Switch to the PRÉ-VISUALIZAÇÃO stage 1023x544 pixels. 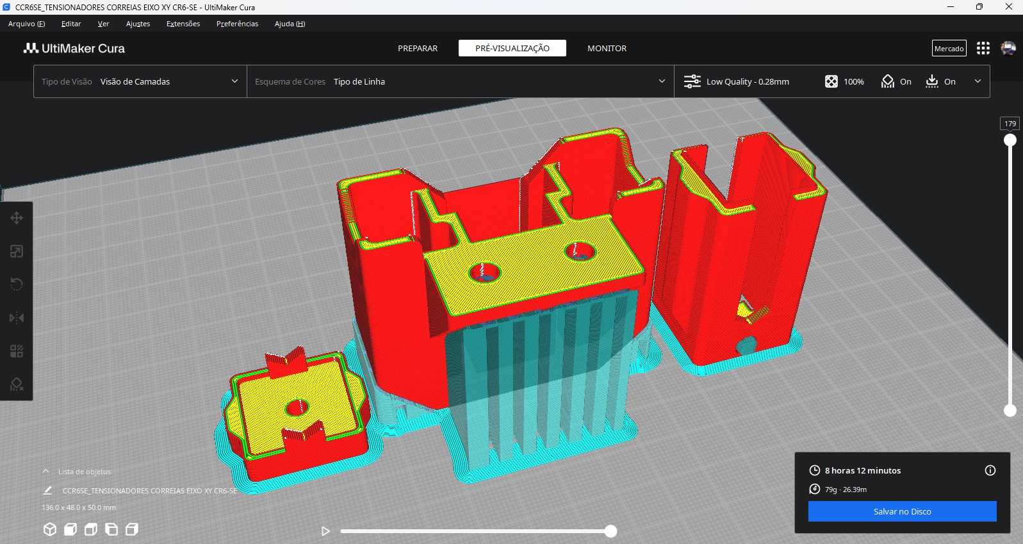coord(512,48)
